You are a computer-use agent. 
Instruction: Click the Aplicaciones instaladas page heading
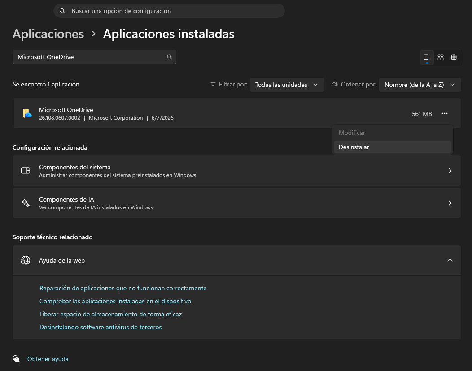[x=169, y=34]
